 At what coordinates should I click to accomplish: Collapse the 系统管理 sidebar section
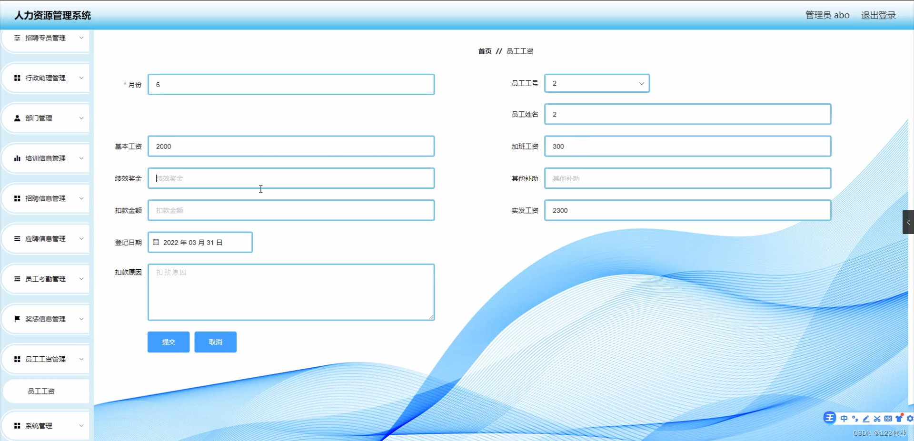point(46,425)
